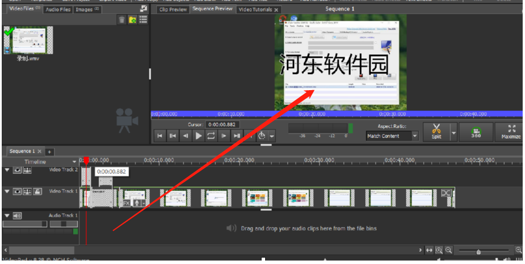Open Video Track 2 effects icon
Image resolution: width=525 pixels, height=264 pixels.
[27, 170]
